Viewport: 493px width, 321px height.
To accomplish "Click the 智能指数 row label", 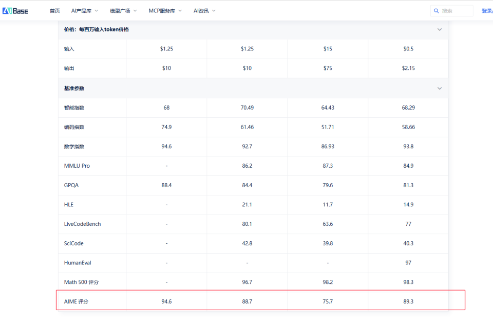I will click(74, 108).
